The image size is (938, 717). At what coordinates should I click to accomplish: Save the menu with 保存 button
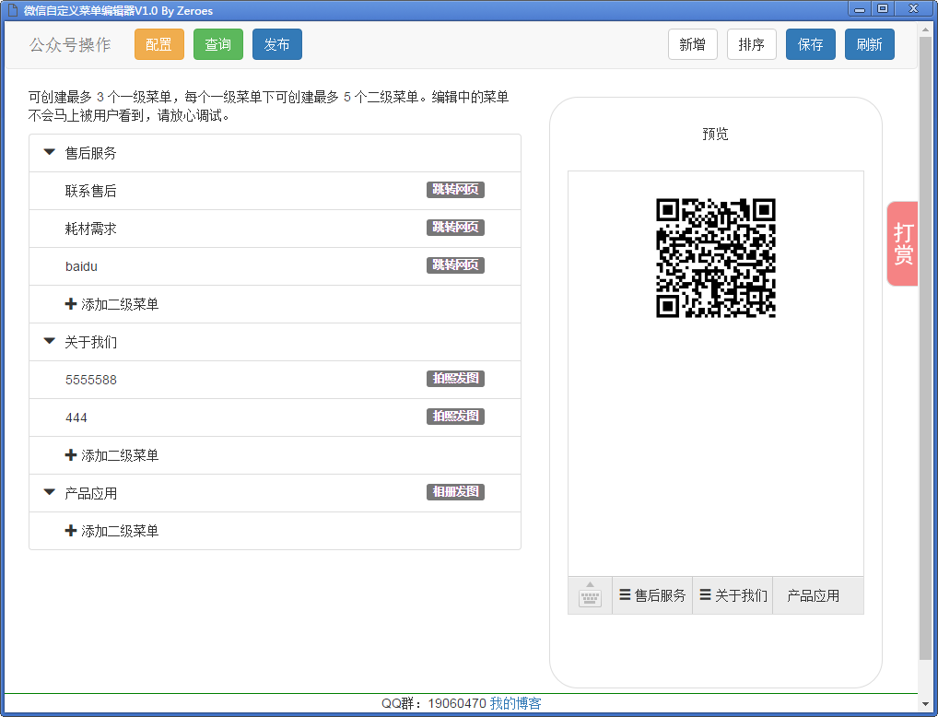(811, 44)
